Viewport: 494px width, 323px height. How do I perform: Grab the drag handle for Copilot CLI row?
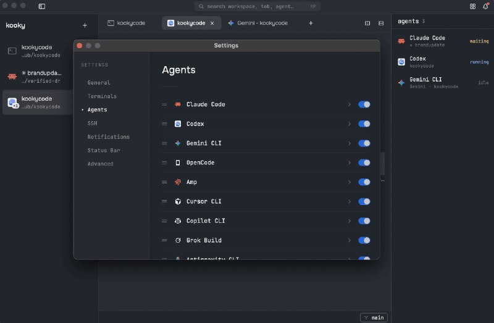click(164, 221)
